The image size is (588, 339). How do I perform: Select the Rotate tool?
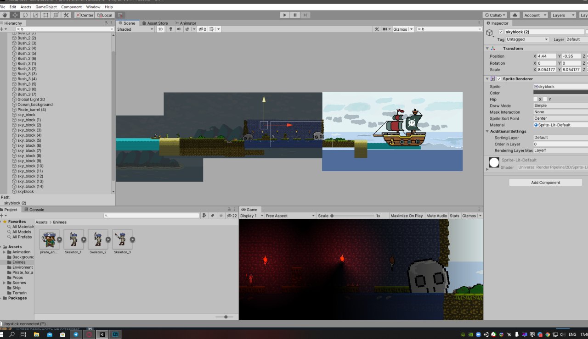25,15
